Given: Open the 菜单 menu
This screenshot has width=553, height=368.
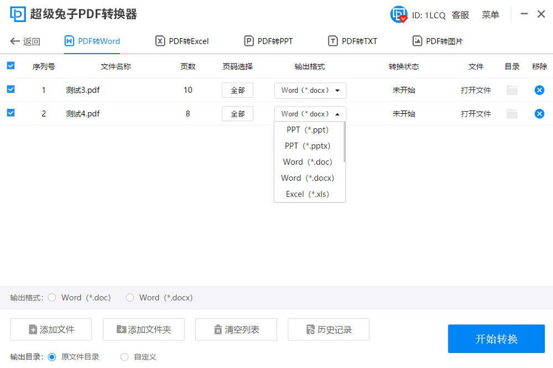Looking at the screenshot, I should (490, 15).
